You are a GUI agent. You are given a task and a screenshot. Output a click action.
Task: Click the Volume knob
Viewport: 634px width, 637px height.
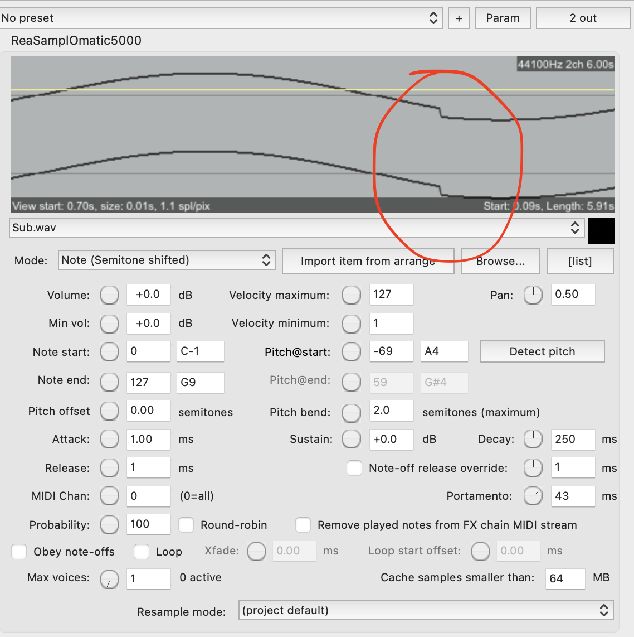pyautogui.click(x=110, y=295)
